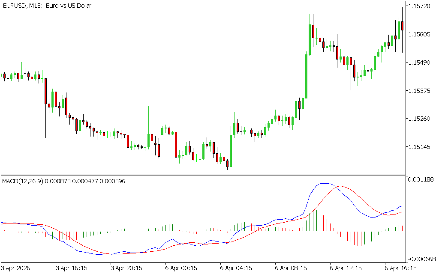Click the 1.15375 price scale label
439x274 pixels.
click(421, 91)
